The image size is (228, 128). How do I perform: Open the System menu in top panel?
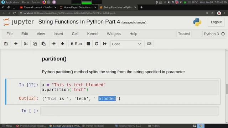(36, 2)
